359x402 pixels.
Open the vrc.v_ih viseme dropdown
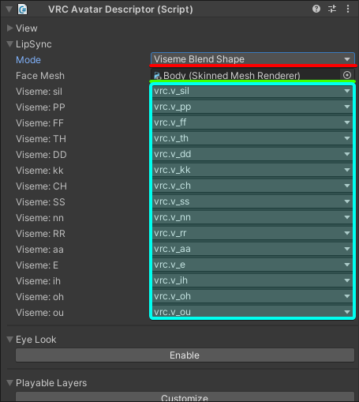click(x=252, y=280)
